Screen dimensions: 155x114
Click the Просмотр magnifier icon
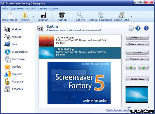click(80, 15)
